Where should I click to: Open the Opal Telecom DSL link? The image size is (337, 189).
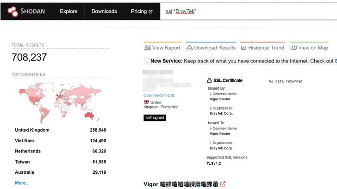tap(159, 96)
